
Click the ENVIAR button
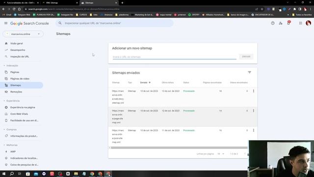tap(246, 57)
